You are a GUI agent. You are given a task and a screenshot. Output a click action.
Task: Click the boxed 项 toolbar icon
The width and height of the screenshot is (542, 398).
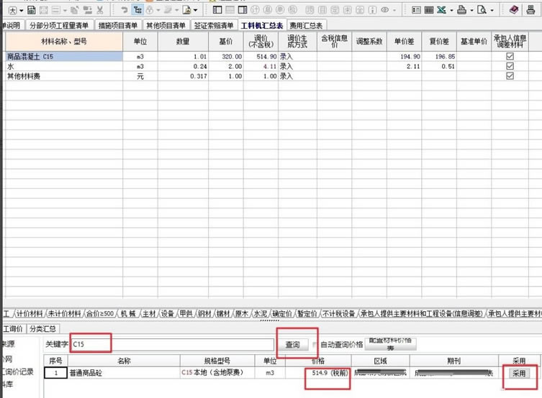310,10
